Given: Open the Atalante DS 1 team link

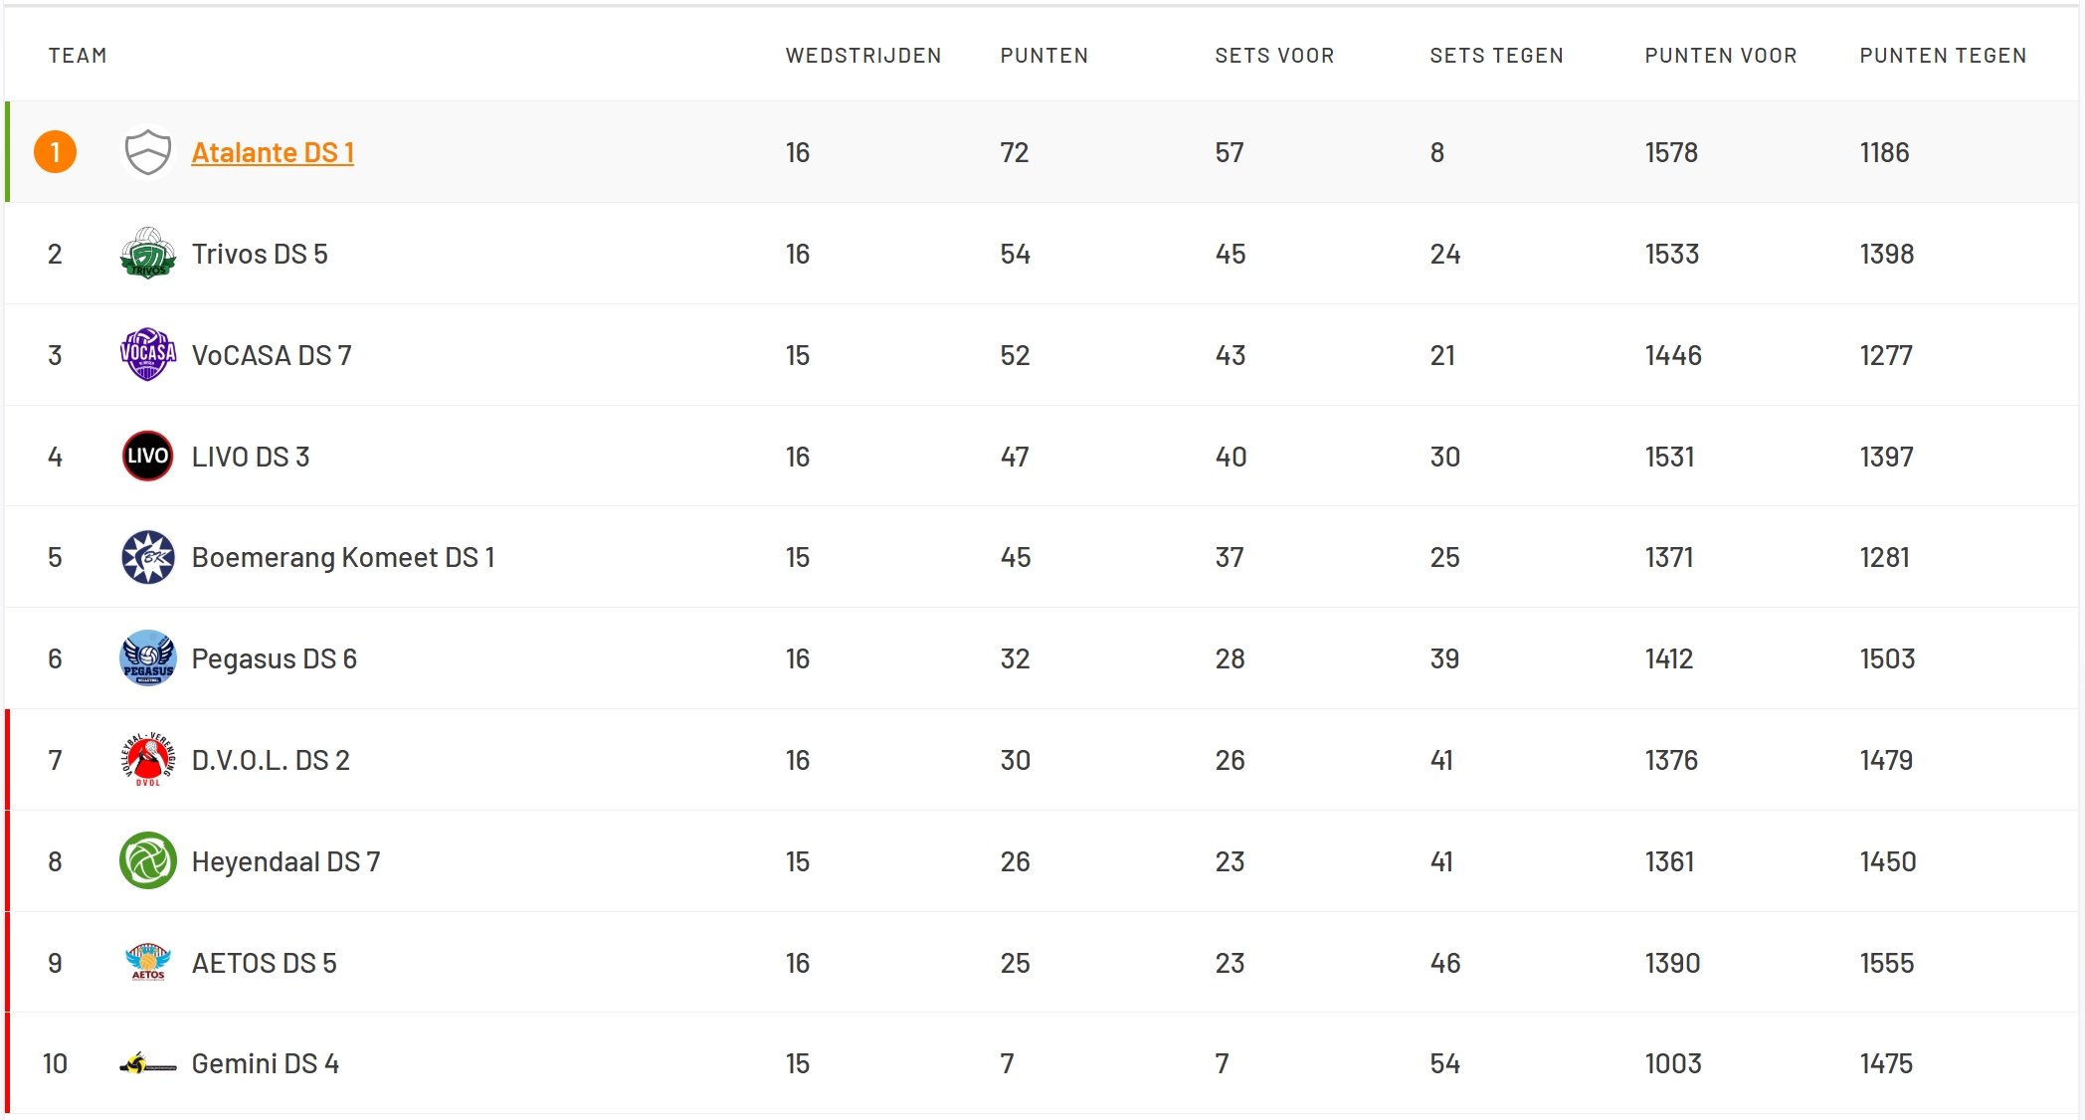Looking at the screenshot, I should pyautogui.click(x=273, y=152).
